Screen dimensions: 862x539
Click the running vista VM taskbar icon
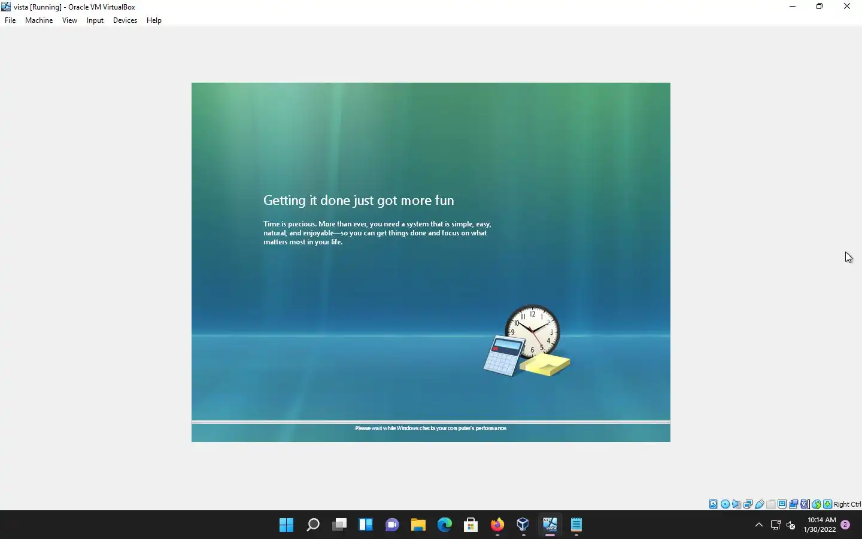550,525
